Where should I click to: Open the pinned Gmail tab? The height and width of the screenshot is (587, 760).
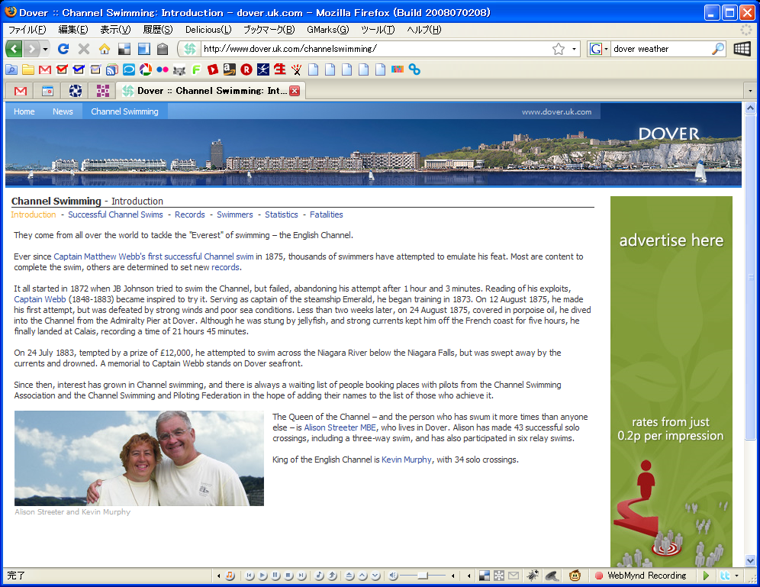pyautogui.click(x=21, y=91)
